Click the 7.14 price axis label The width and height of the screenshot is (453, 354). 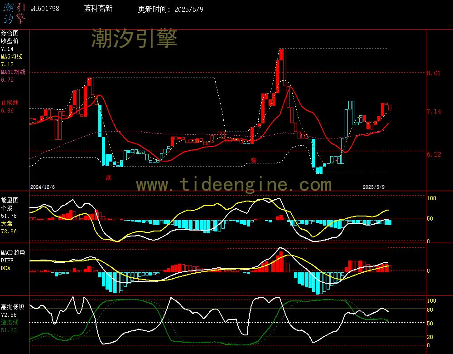coord(434,112)
